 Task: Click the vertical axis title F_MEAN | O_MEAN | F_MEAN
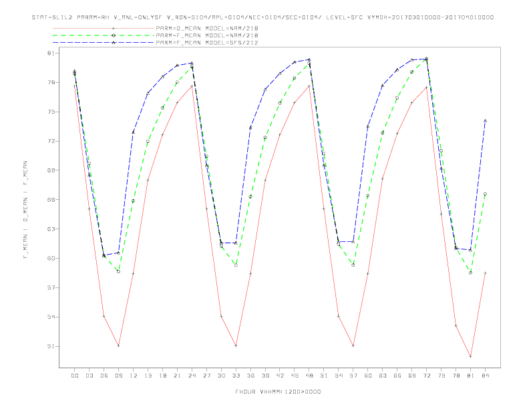(x=25, y=210)
